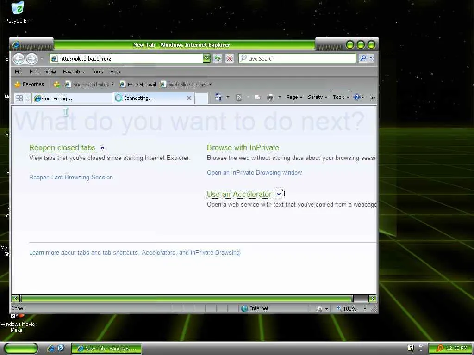Click the address bar URL field
474x355 pixels.
(127, 59)
